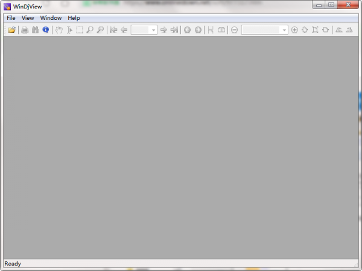Expand the zoom level combo box

pyautogui.click(x=284, y=30)
